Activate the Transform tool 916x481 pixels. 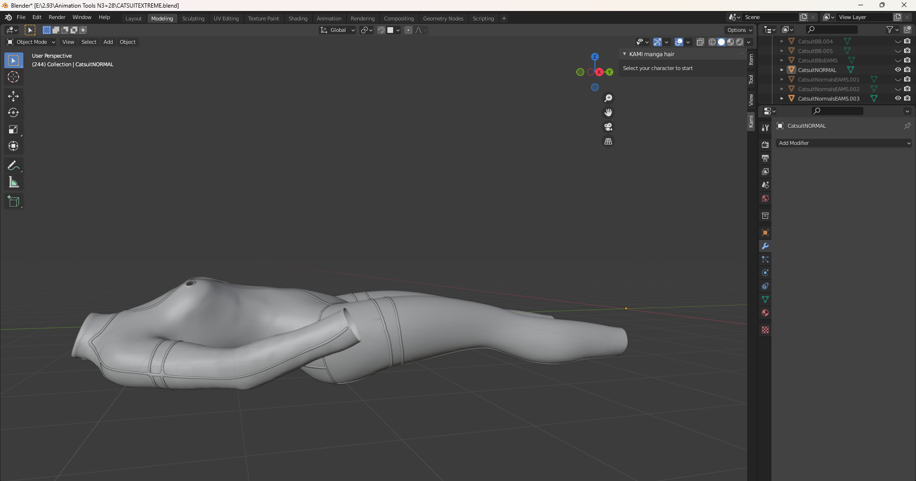13,146
